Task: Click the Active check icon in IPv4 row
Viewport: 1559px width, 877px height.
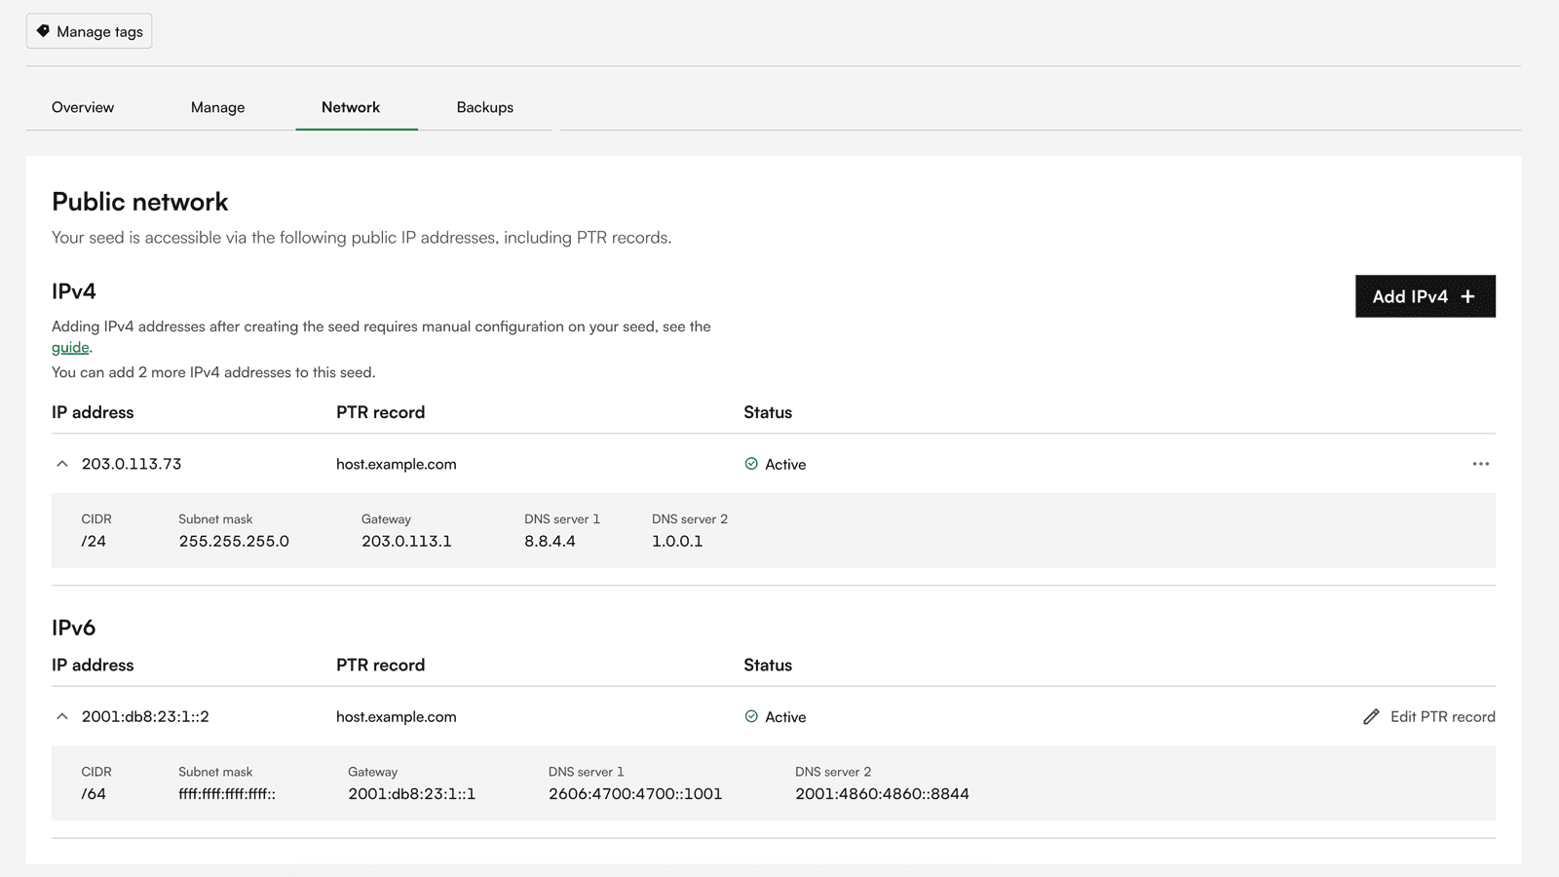Action: (751, 464)
